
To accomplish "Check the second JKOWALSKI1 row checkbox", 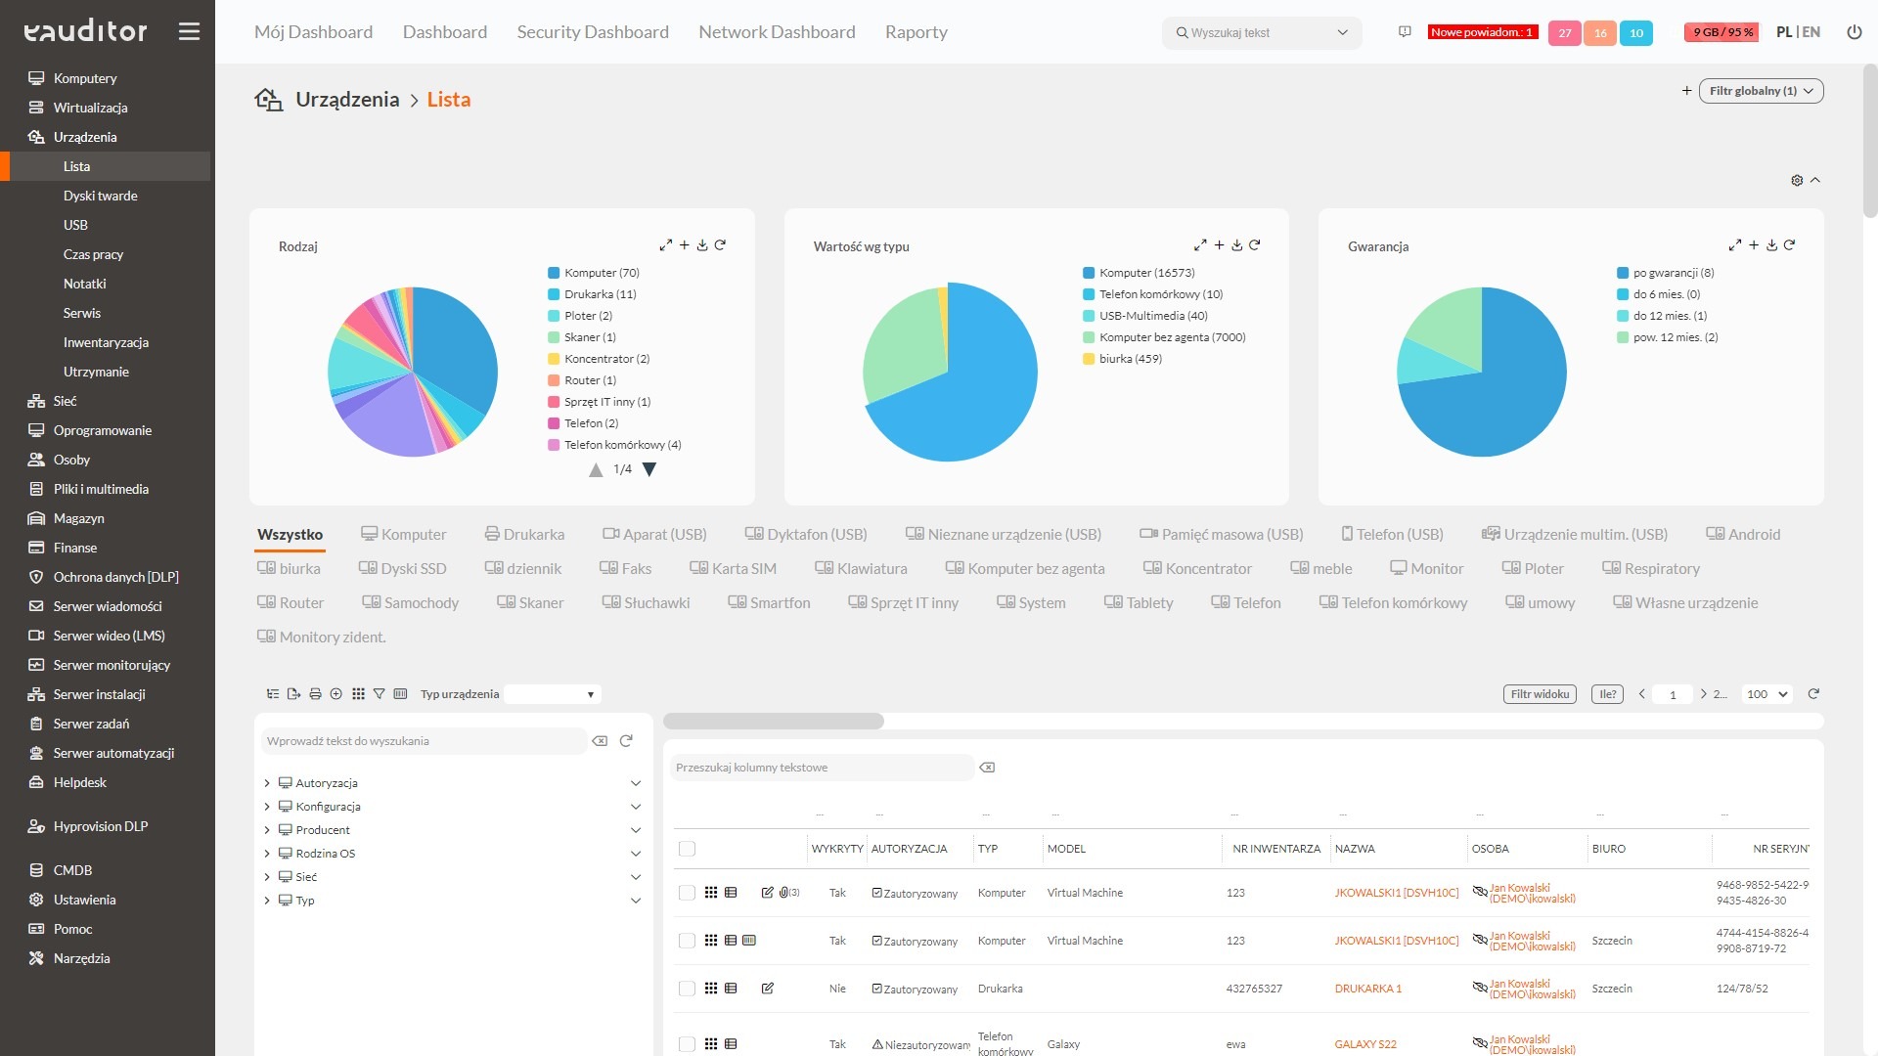I will [687, 941].
